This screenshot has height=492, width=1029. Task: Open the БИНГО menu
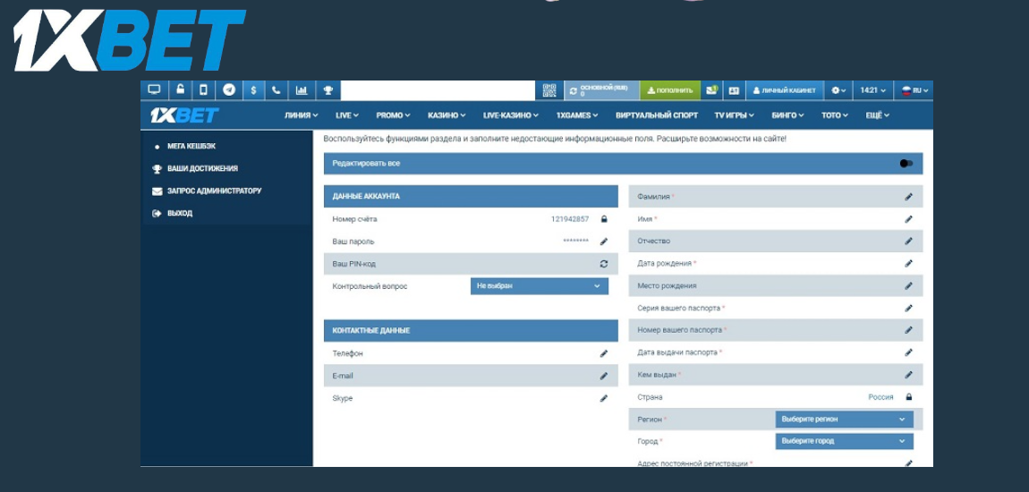tap(788, 115)
